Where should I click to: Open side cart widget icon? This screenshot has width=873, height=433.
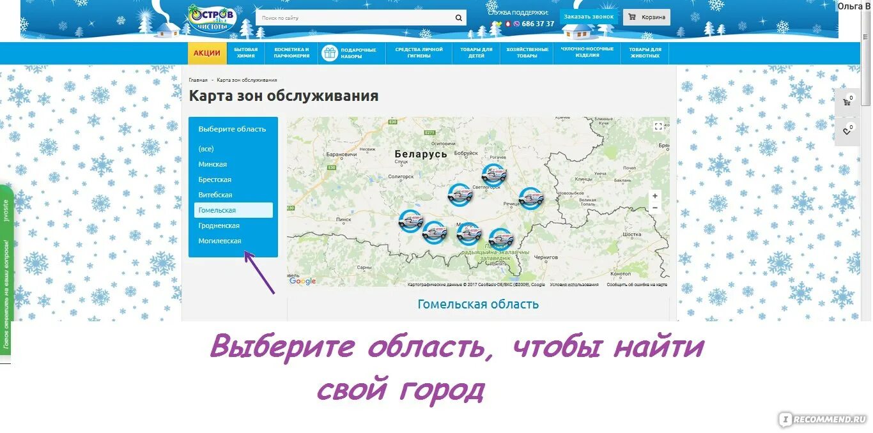(847, 102)
